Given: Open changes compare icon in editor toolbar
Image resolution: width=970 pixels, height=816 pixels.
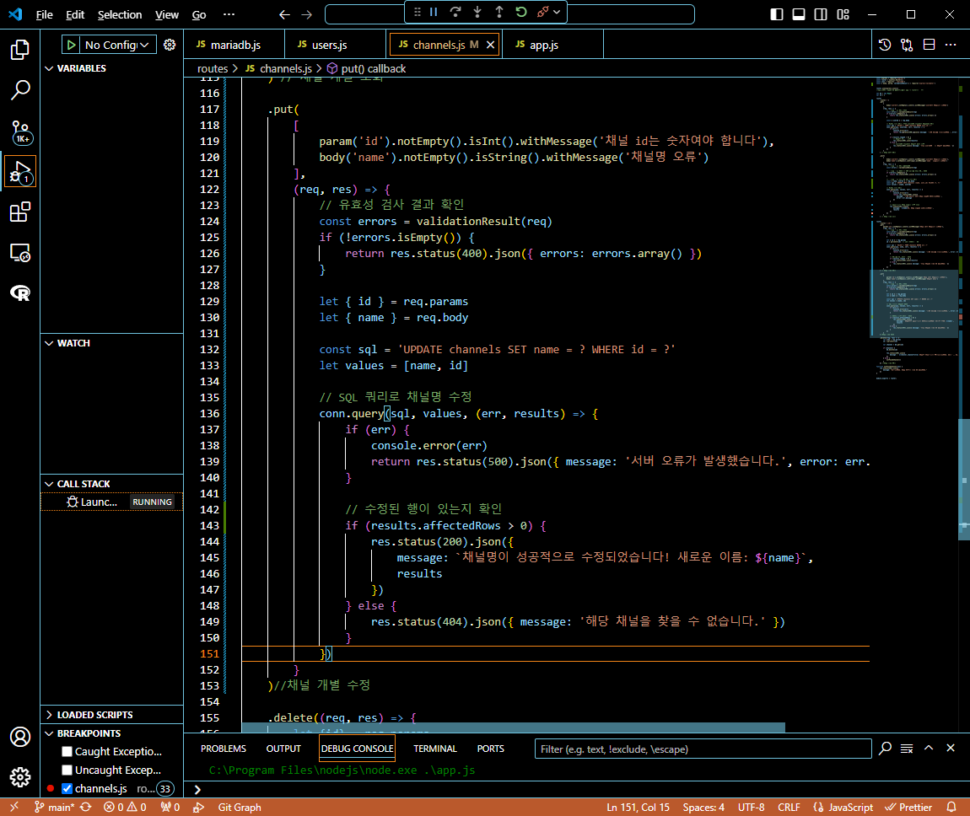Looking at the screenshot, I should tap(907, 45).
